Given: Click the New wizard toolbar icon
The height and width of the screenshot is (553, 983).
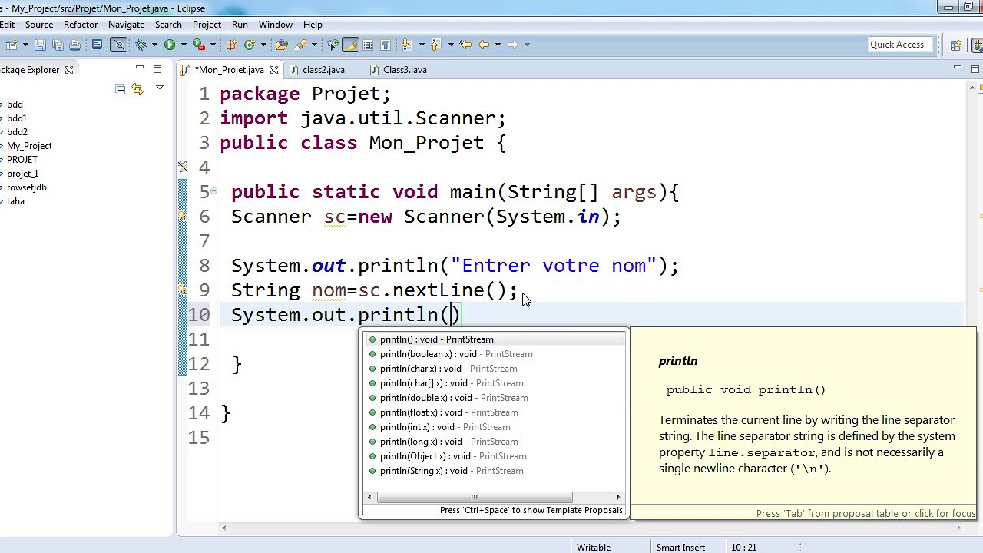Looking at the screenshot, I should click(x=11, y=45).
